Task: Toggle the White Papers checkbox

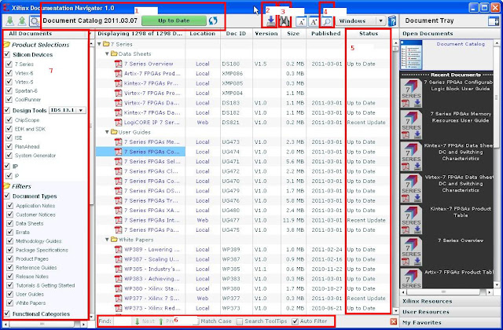Action: [x=10, y=302]
